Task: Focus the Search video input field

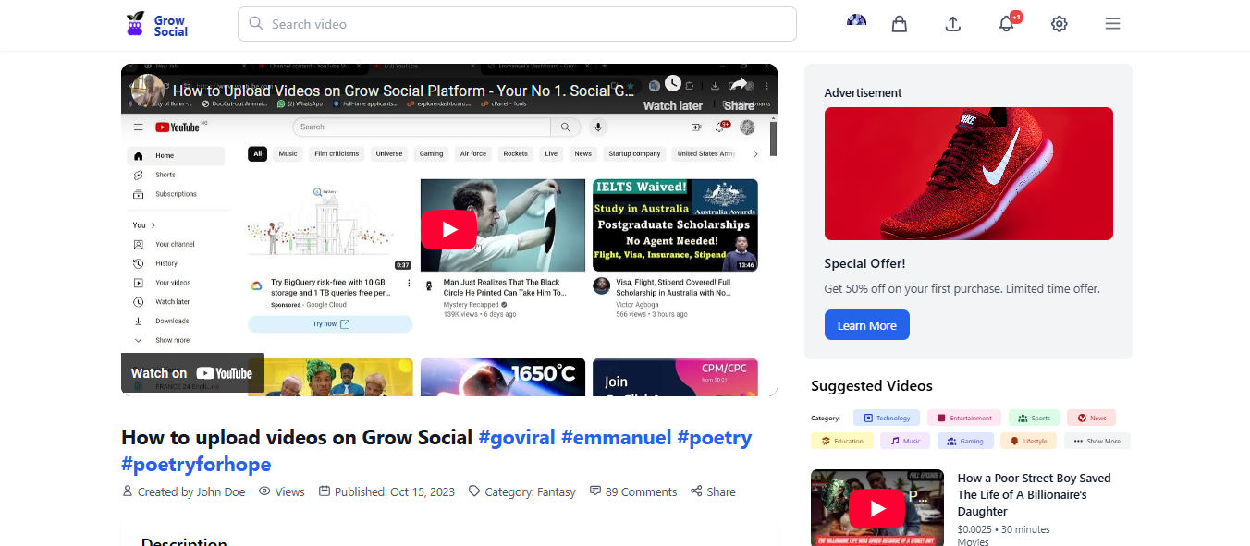Action: 517,24
